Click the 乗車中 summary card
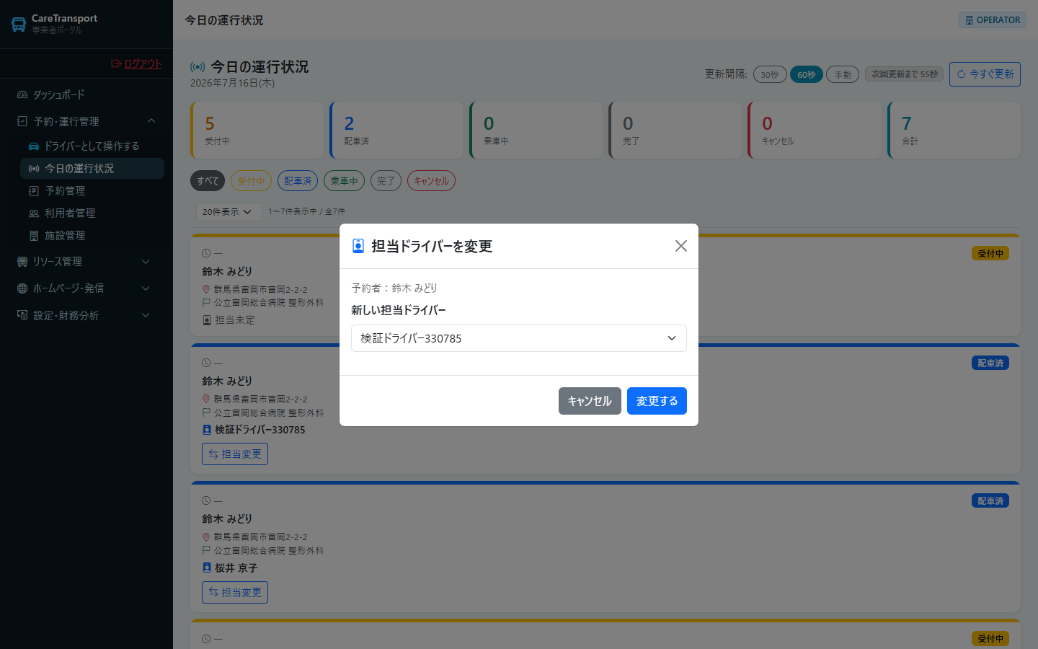 pos(536,131)
